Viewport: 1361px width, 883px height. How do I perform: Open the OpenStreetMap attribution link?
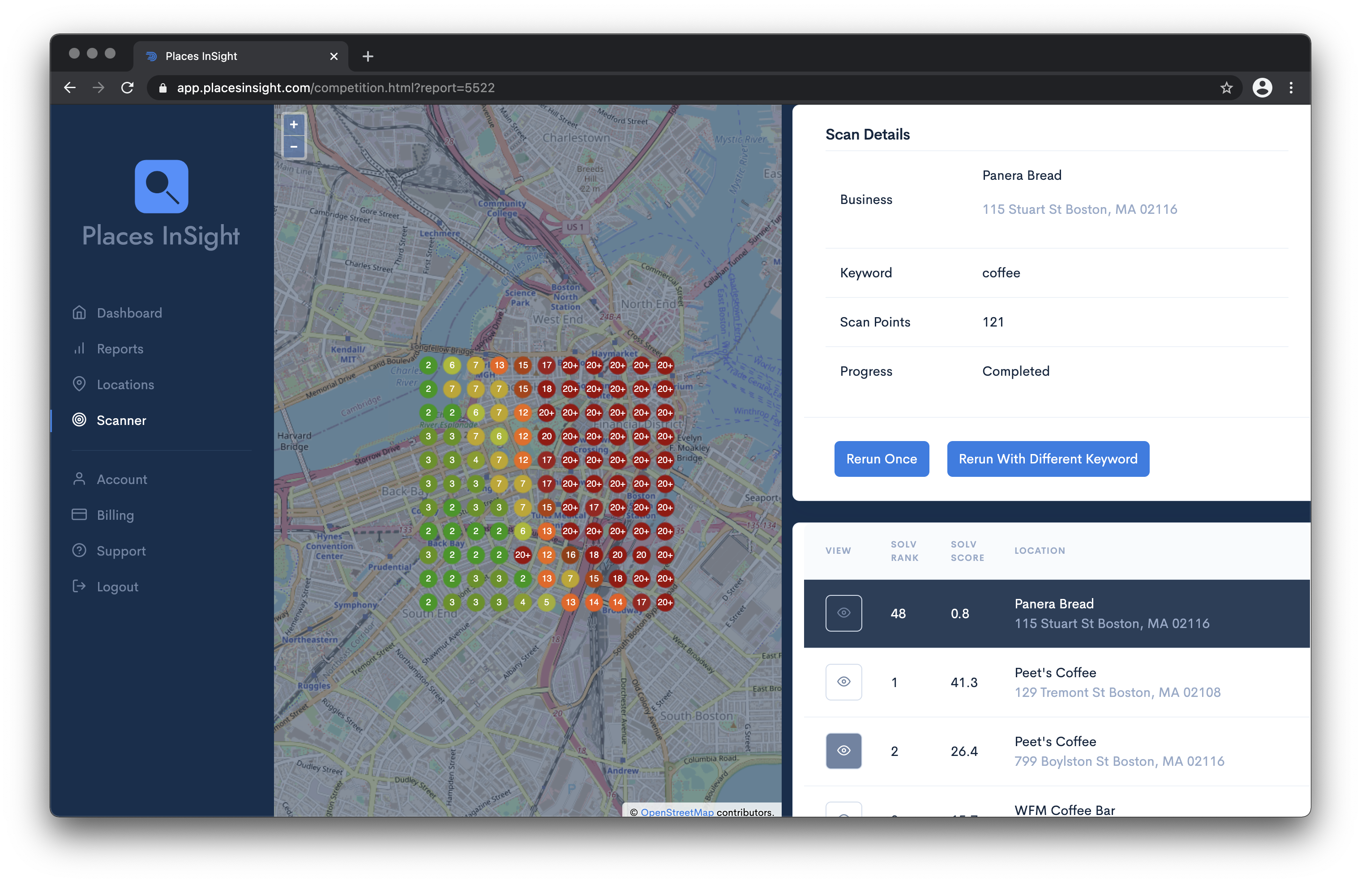pos(676,811)
